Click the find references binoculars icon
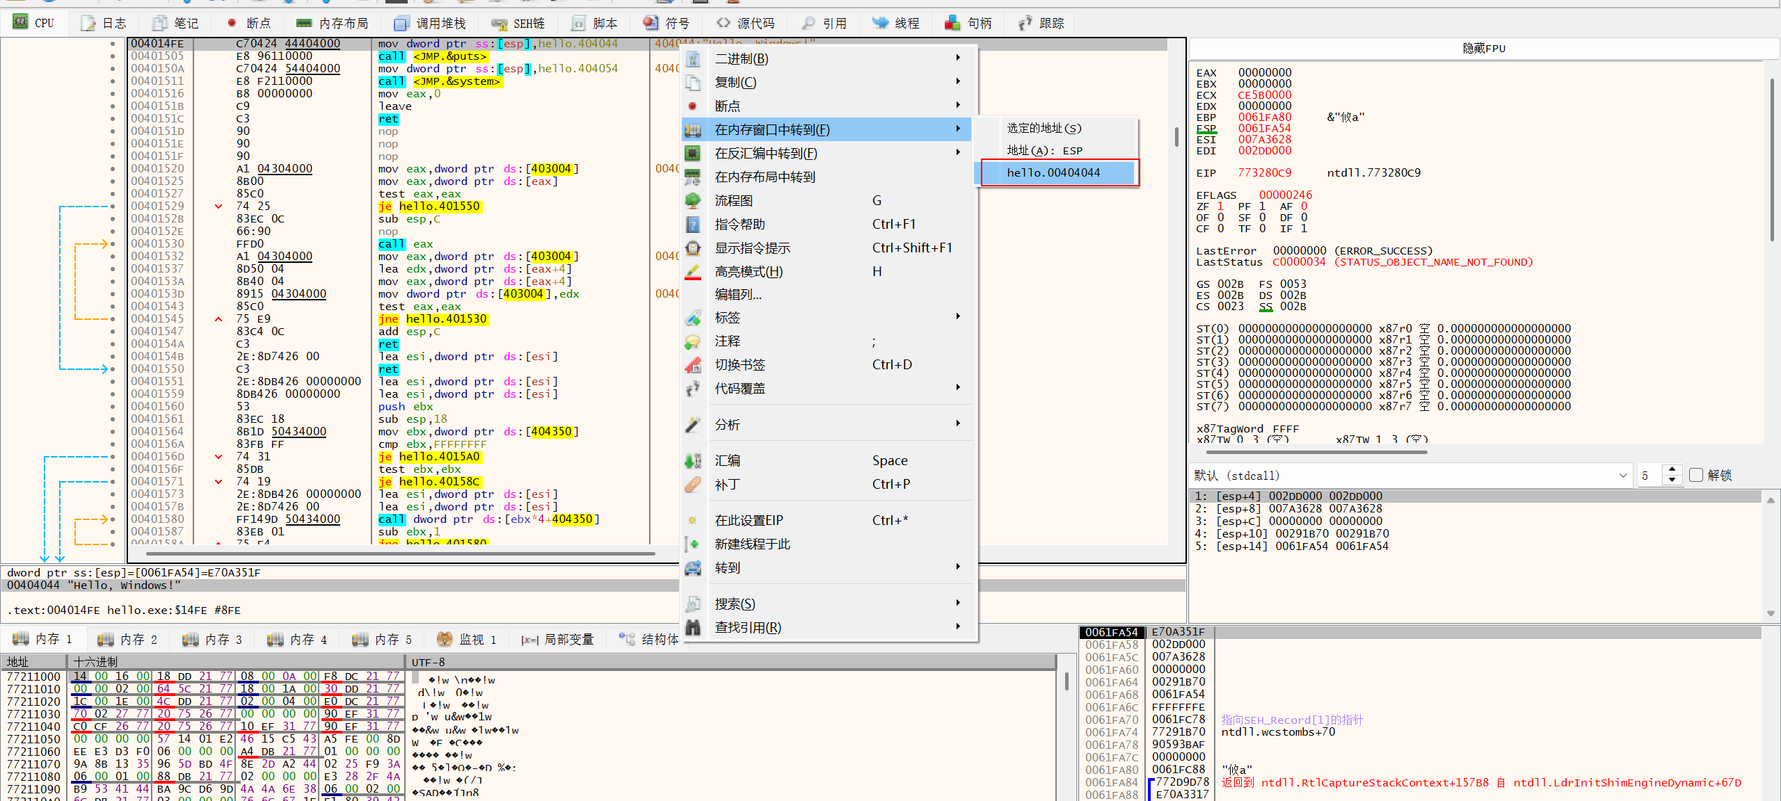The height and width of the screenshot is (801, 1781). (x=693, y=628)
